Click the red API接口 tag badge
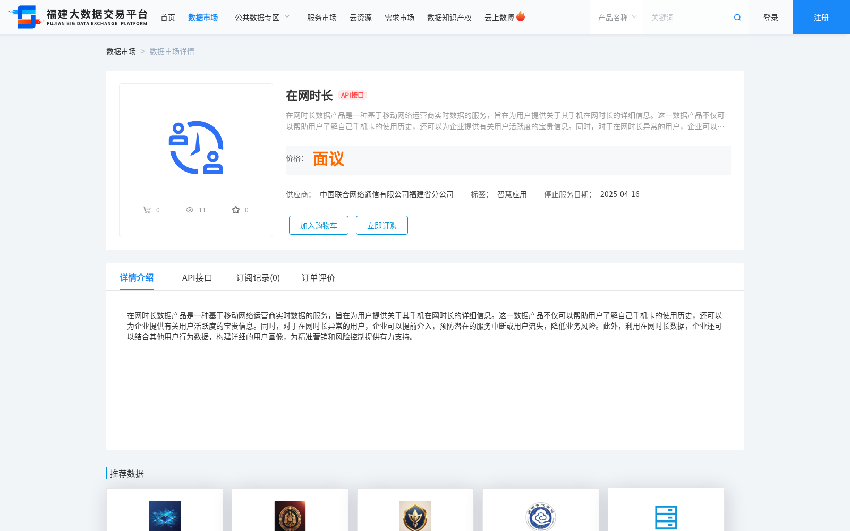 click(353, 95)
